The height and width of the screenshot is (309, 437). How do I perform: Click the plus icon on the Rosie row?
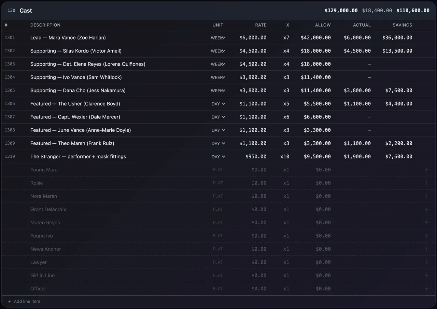click(426, 183)
